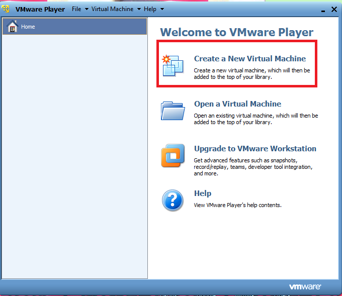342x296 pixels.
Task: Click the VMware Player logo icon in title bar
Action: click(x=6, y=9)
